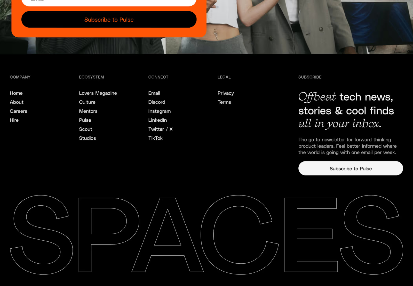Open the Mentors link
The height and width of the screenshot is (286, 413).
88,111
